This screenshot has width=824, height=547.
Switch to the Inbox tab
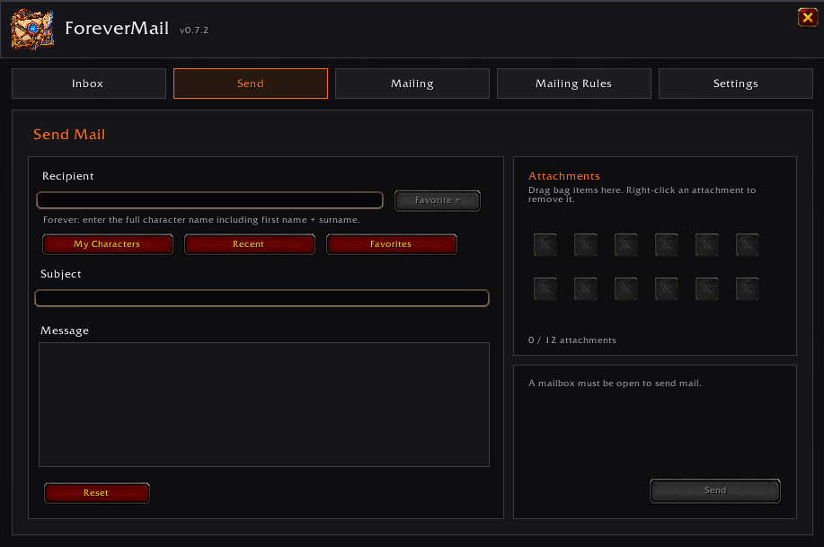point(89,84)
